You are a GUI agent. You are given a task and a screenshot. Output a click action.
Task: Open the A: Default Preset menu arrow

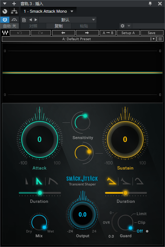click(x=153, y=39)
